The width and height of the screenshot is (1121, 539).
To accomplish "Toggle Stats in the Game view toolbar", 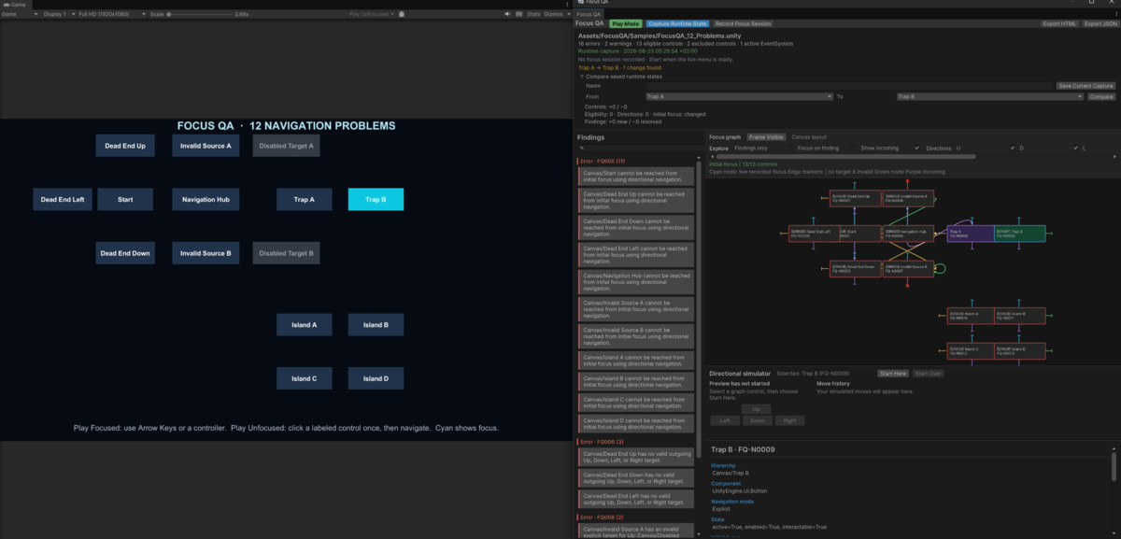I will [533, 15].
